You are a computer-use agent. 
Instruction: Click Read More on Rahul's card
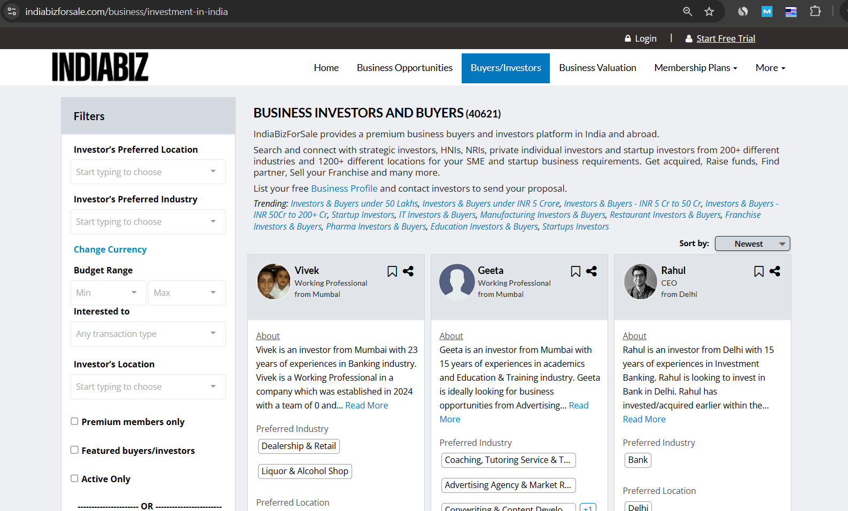[x=644, y=419]
